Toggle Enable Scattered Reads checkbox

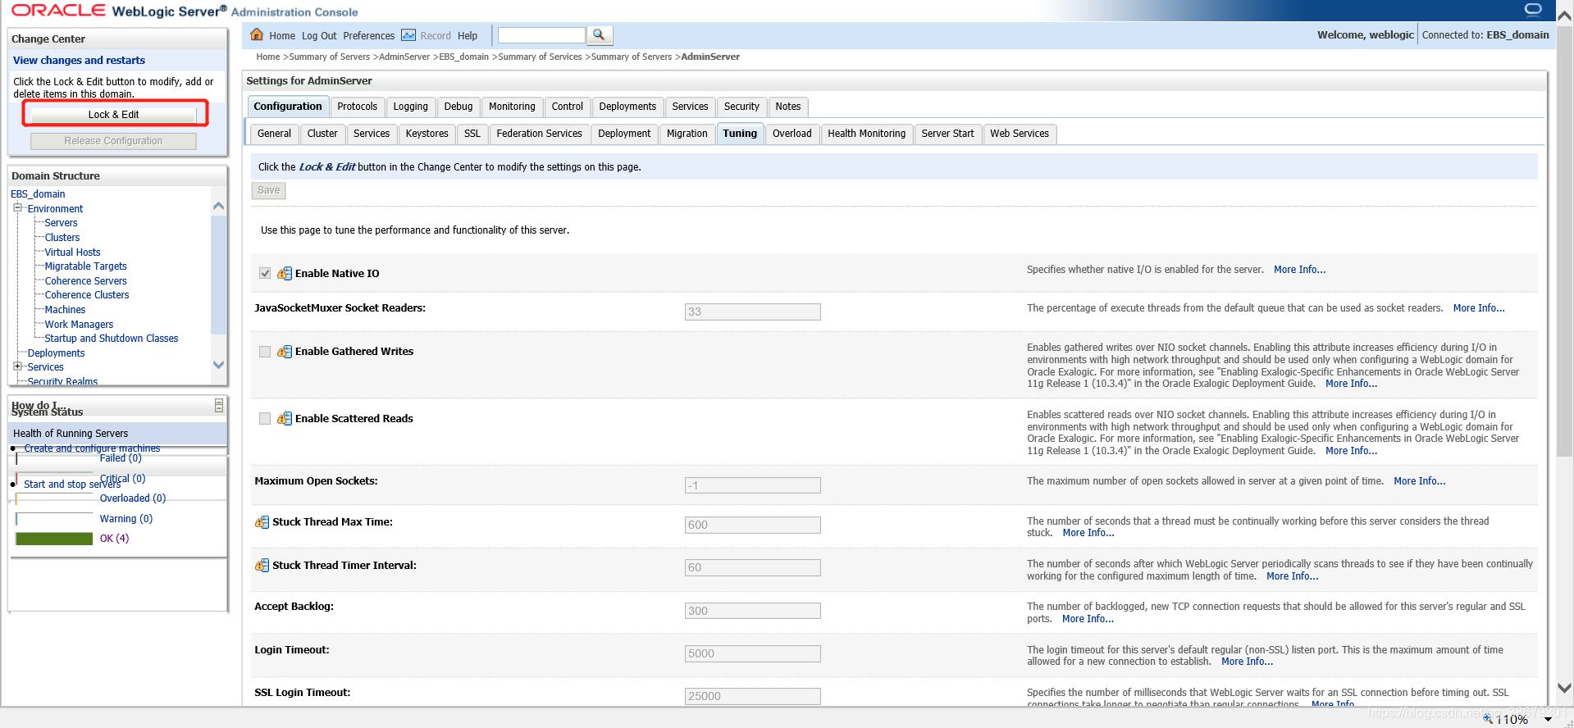265,418
